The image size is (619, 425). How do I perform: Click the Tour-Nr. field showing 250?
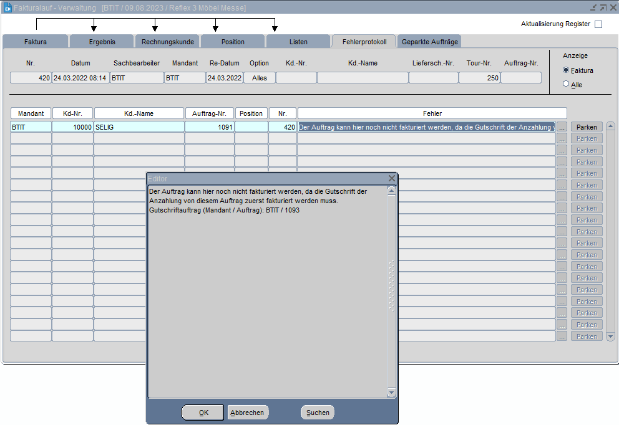tap(479, 78)
